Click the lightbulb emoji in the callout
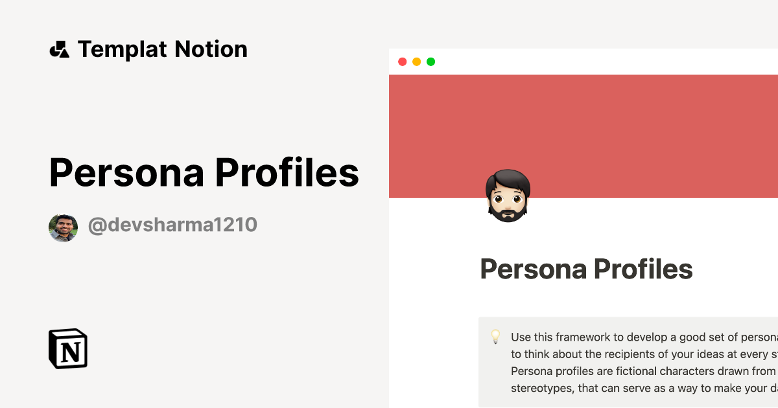 496,337
